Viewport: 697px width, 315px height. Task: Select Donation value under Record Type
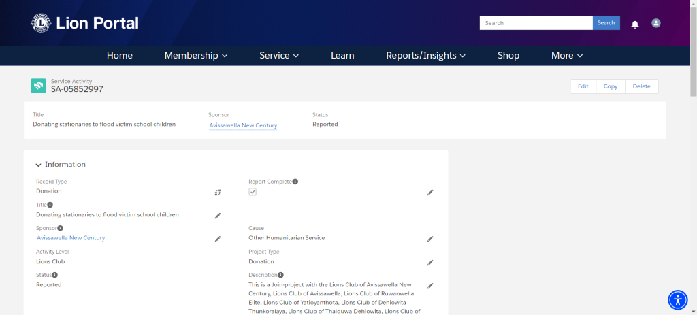pyautogui.click(x=49, y=191)
